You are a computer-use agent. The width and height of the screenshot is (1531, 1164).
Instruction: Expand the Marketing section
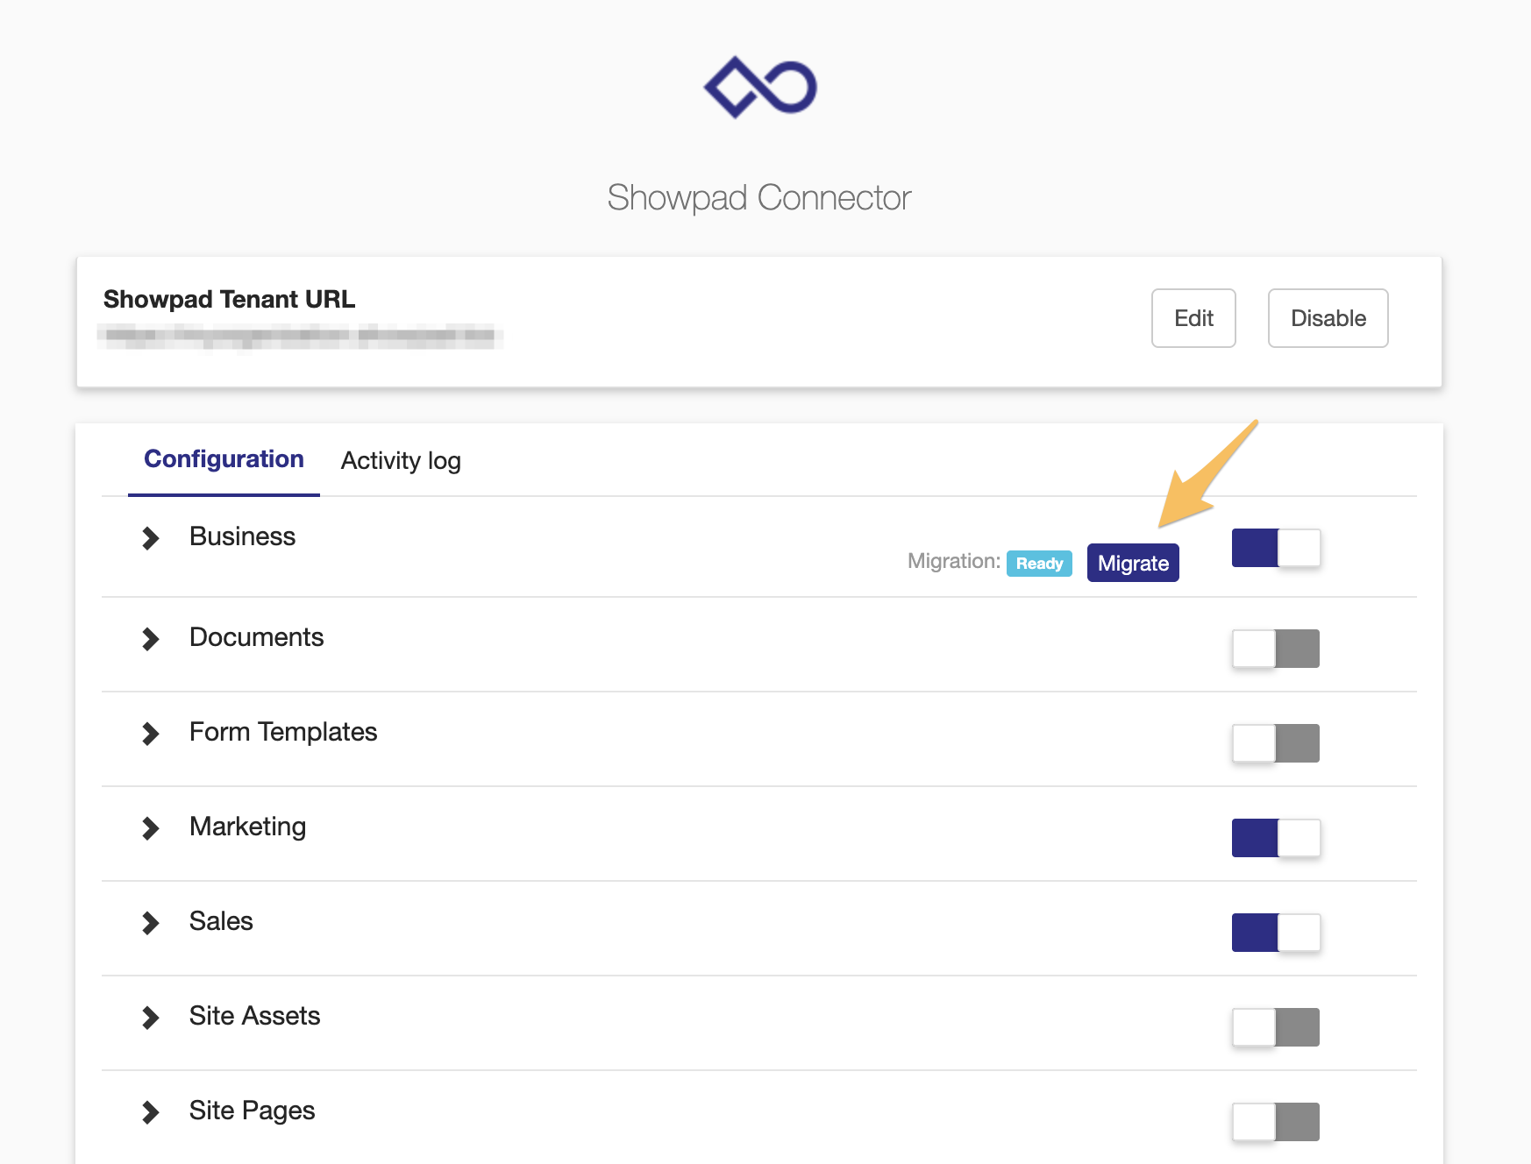click(x=150, y=827)
